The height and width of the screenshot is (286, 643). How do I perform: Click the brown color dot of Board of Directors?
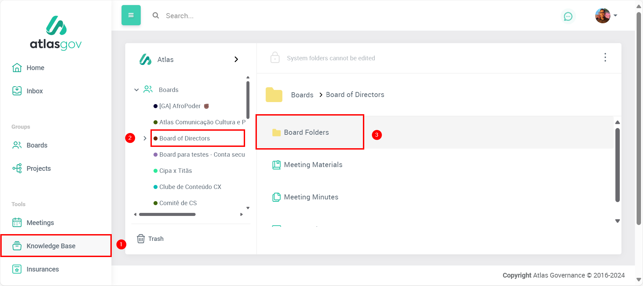tap(156, 138)
